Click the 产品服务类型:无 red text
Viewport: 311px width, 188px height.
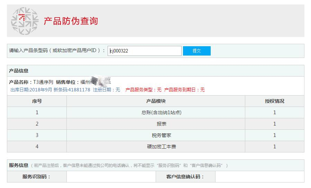tap(144, 90)
